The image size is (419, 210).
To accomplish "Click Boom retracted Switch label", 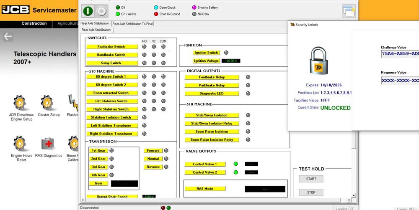I will [x=112, y=93].
